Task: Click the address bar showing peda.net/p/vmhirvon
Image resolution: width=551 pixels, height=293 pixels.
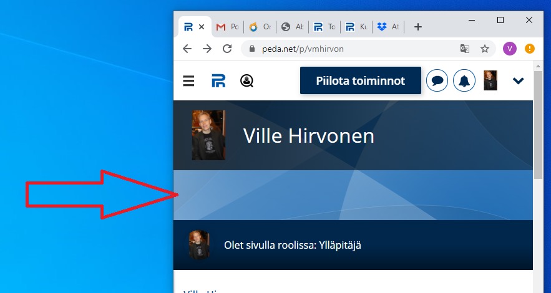Action: point(349,49)
